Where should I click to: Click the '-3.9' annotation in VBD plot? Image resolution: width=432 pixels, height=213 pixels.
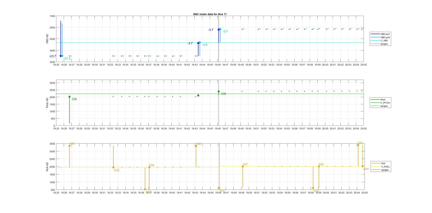point(205,45)
